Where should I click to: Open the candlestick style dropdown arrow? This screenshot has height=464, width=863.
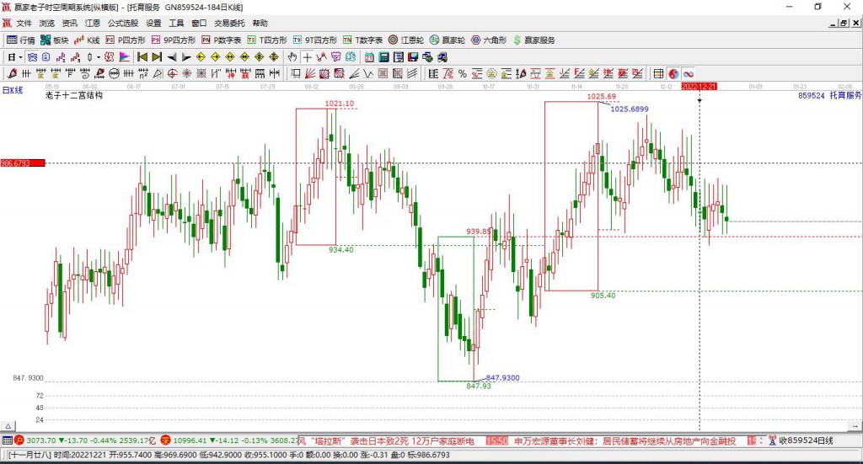[99, 56]
